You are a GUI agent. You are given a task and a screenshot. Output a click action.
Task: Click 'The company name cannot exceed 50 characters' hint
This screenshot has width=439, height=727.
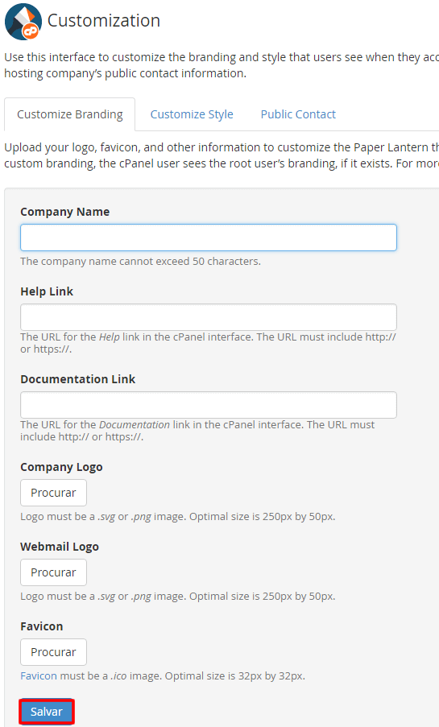141,261
